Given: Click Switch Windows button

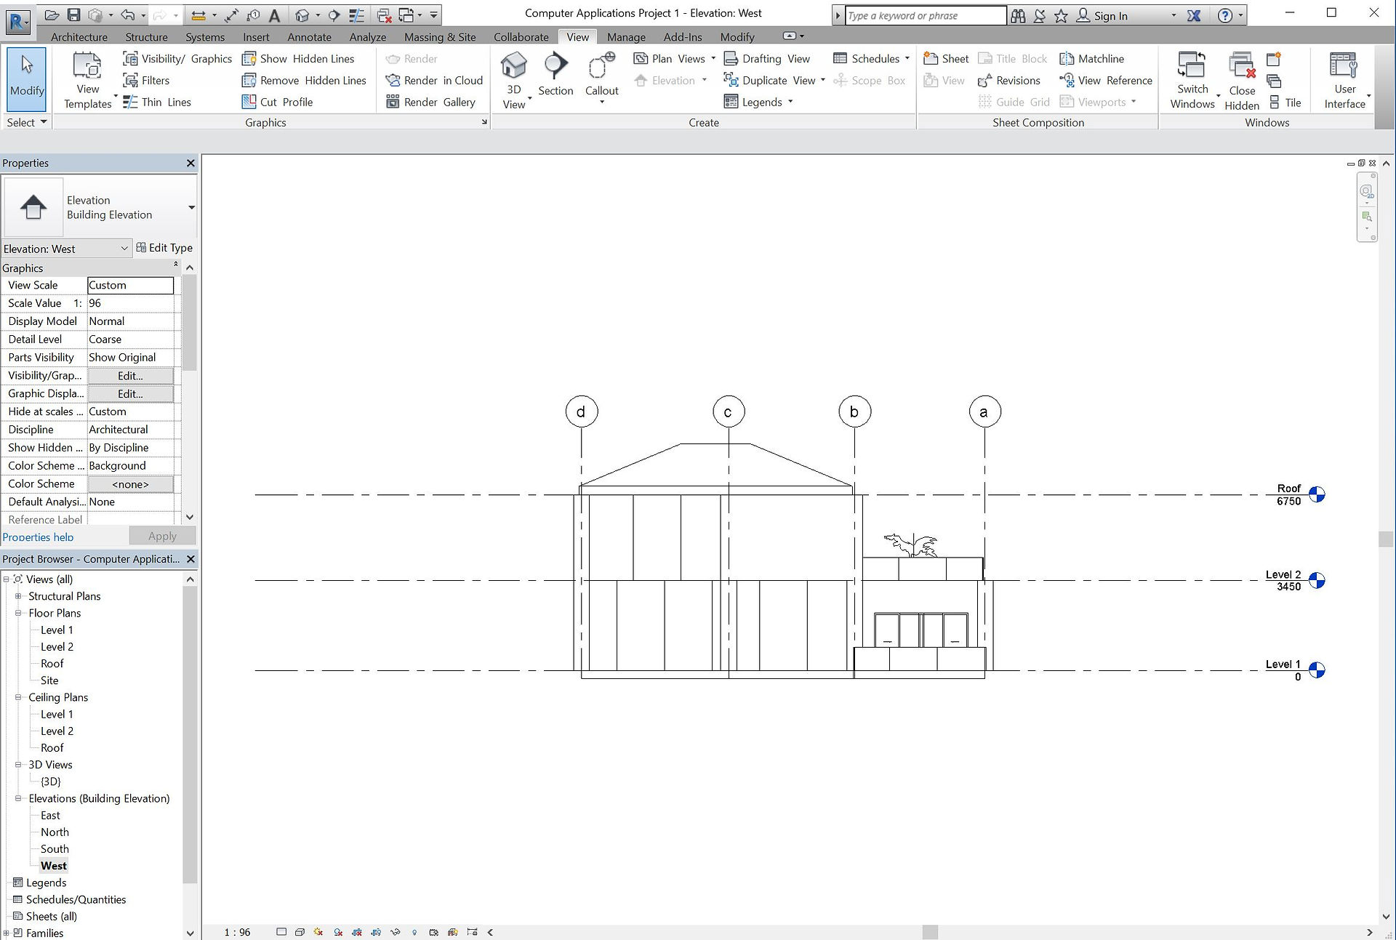Looking at the screenshot, I should 1192,80.
